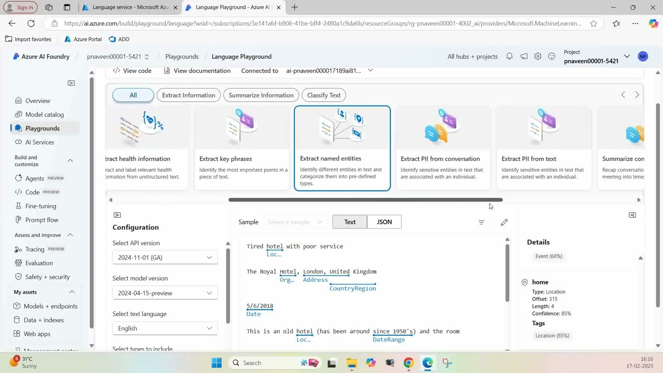Screen dimensions: 663x373
Task: Collapse the Details panel icon
Action: (632, 215)
